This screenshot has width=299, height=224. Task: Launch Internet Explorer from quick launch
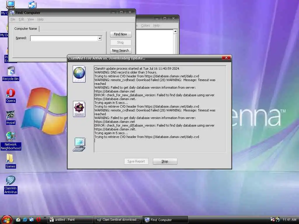25,220
